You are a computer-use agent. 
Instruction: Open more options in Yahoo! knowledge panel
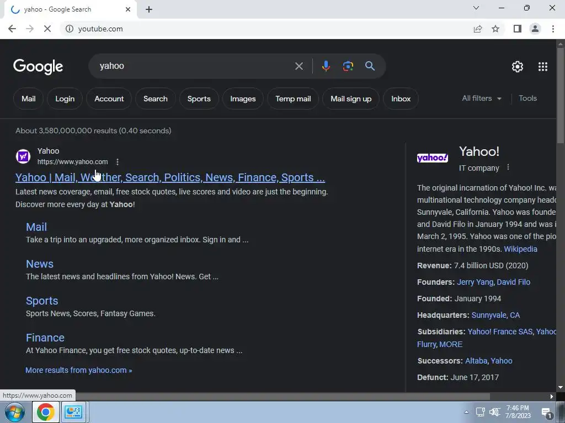click(508, 167)
